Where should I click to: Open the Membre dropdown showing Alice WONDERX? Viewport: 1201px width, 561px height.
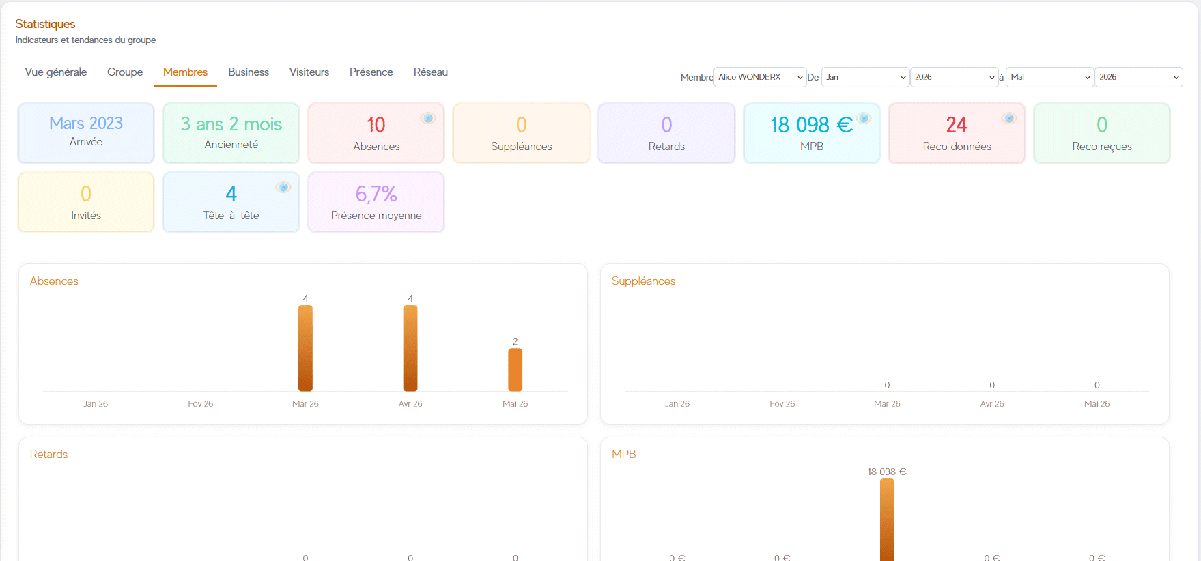click(x=760, y=77)
